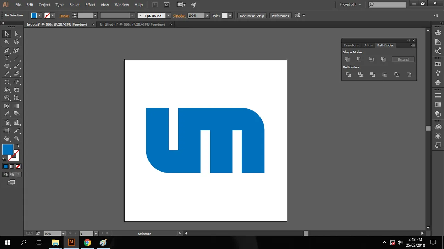Viewport: 444px width, 249px height.
Task: Apply Intersect shape mode
Action: 371,59
